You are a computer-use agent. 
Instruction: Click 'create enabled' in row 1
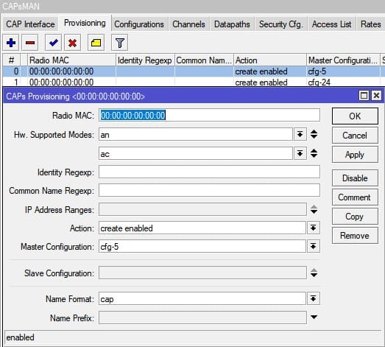click(x=261, y=83)
